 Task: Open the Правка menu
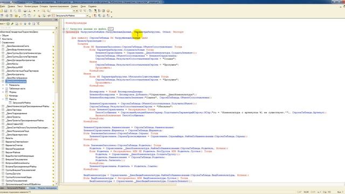pyautogui.click(x=11, y=6)
